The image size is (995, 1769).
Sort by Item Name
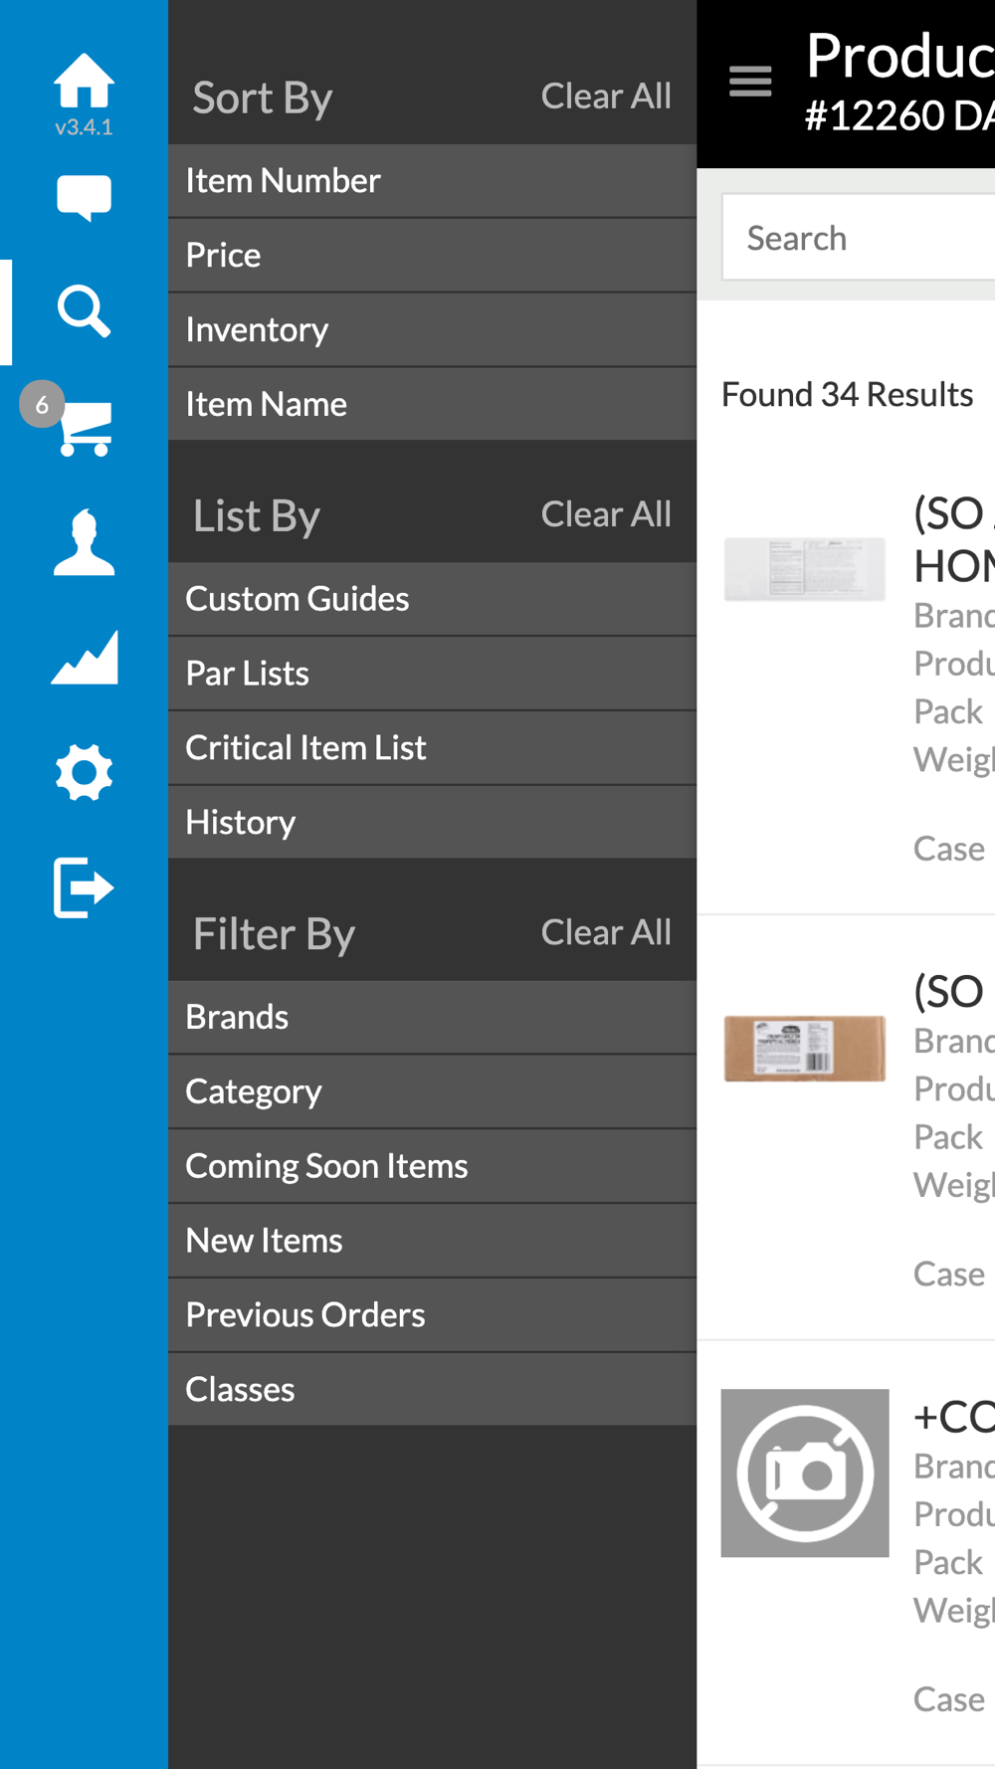pos(432,404)
